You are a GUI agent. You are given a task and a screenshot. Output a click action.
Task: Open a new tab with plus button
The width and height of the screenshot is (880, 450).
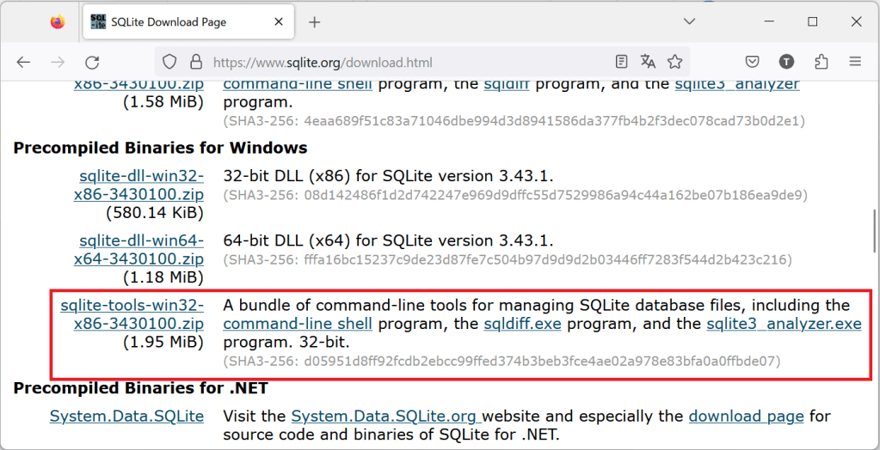point(314,22)
